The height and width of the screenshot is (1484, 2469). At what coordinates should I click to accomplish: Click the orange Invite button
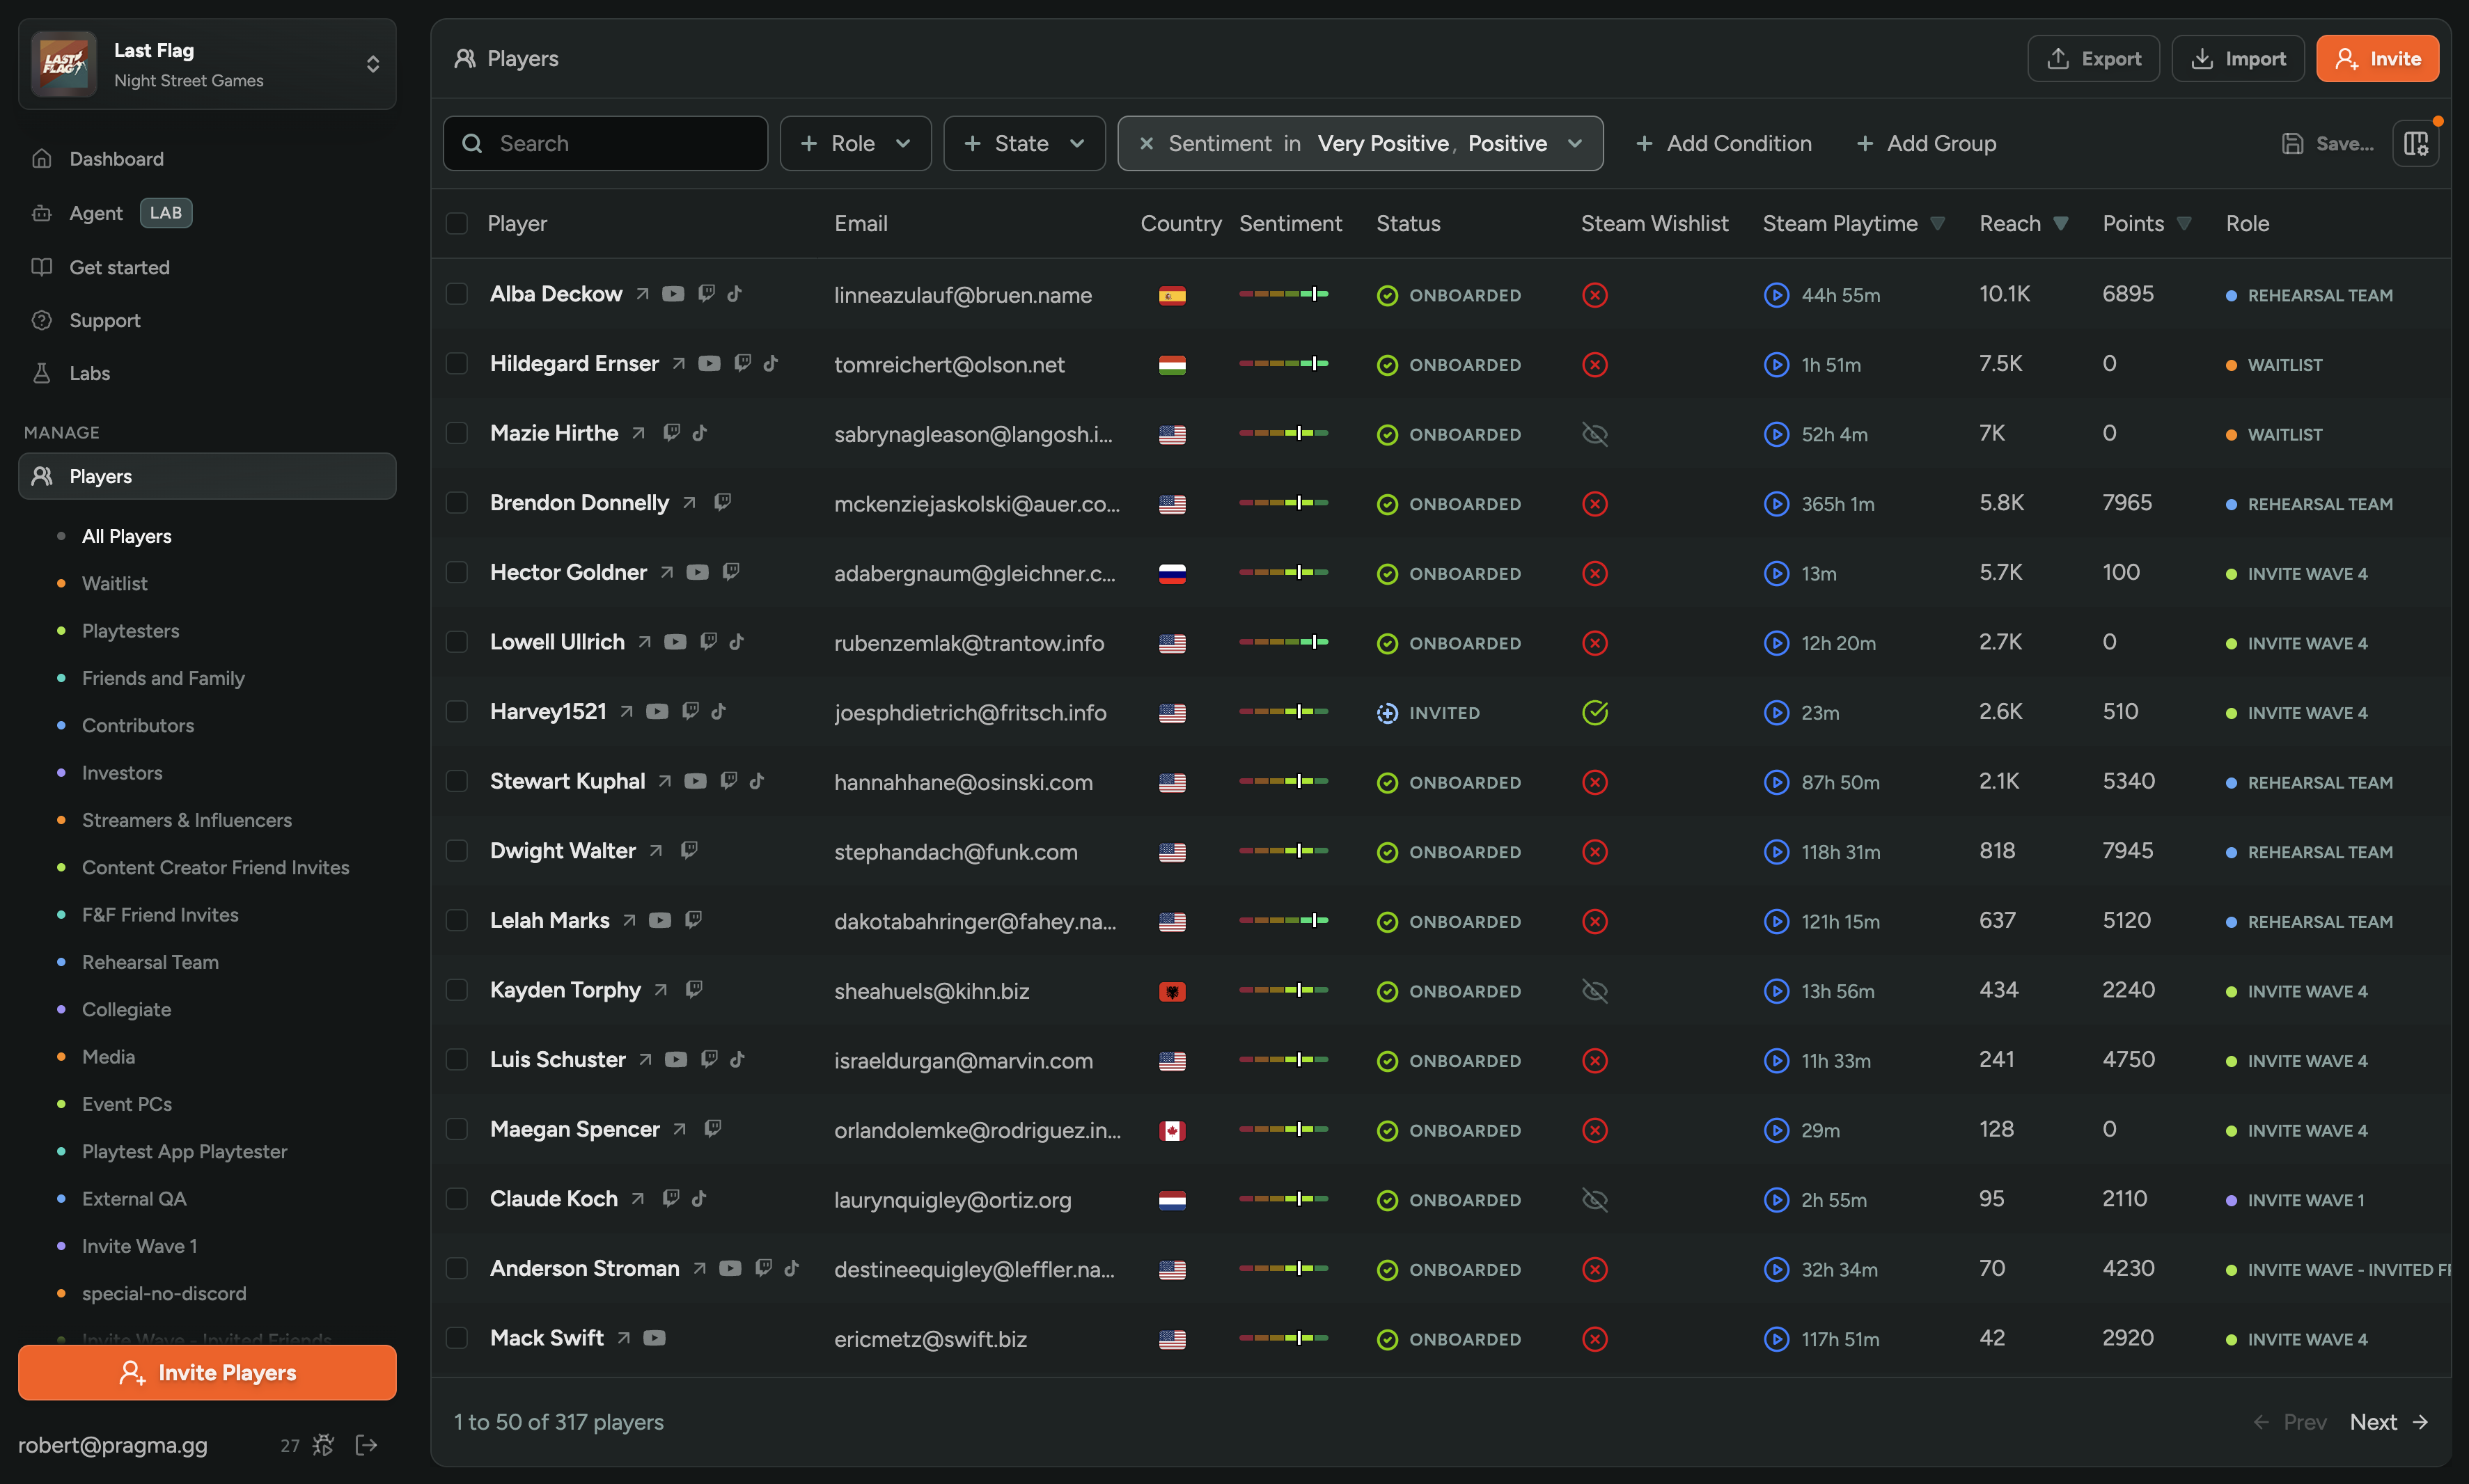(2378, 59)
